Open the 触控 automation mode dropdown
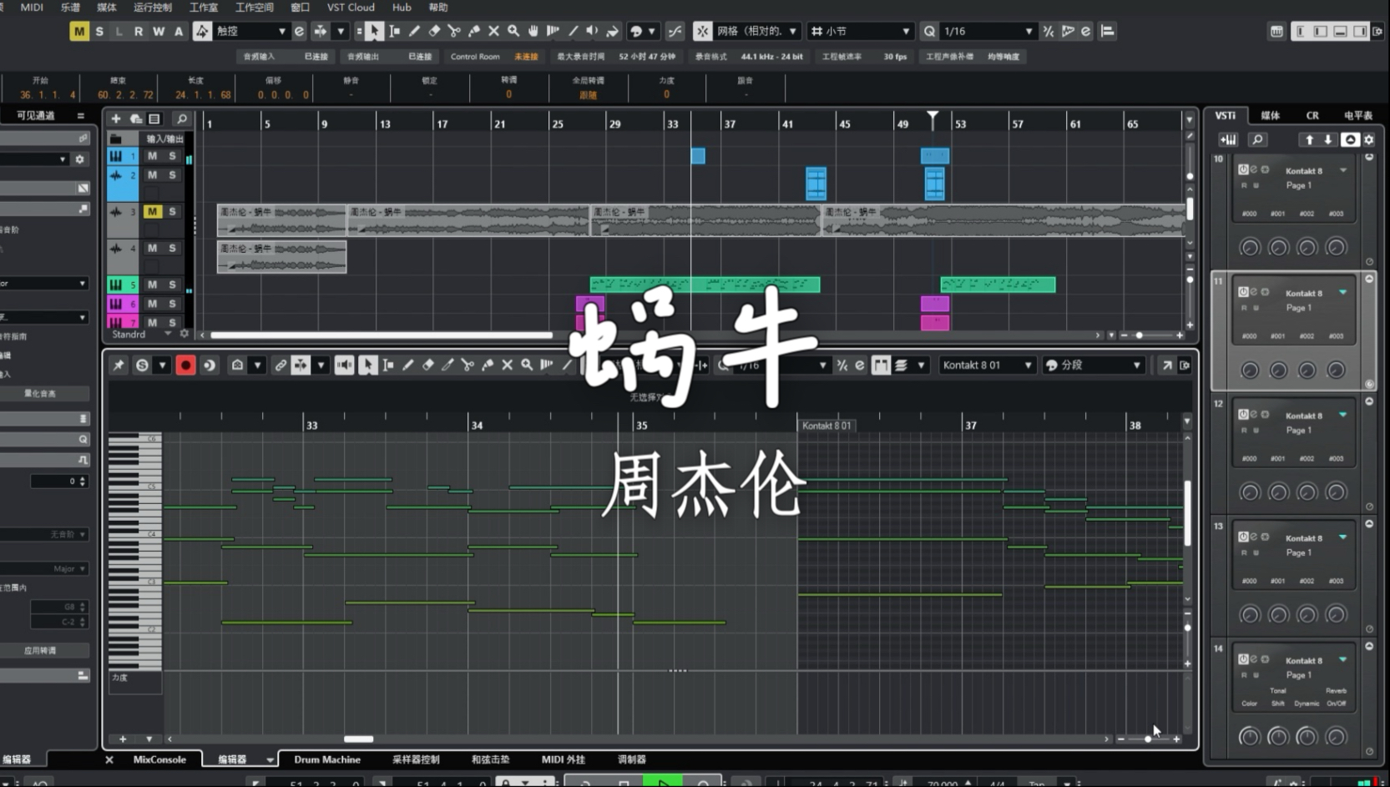 (251, 32)
